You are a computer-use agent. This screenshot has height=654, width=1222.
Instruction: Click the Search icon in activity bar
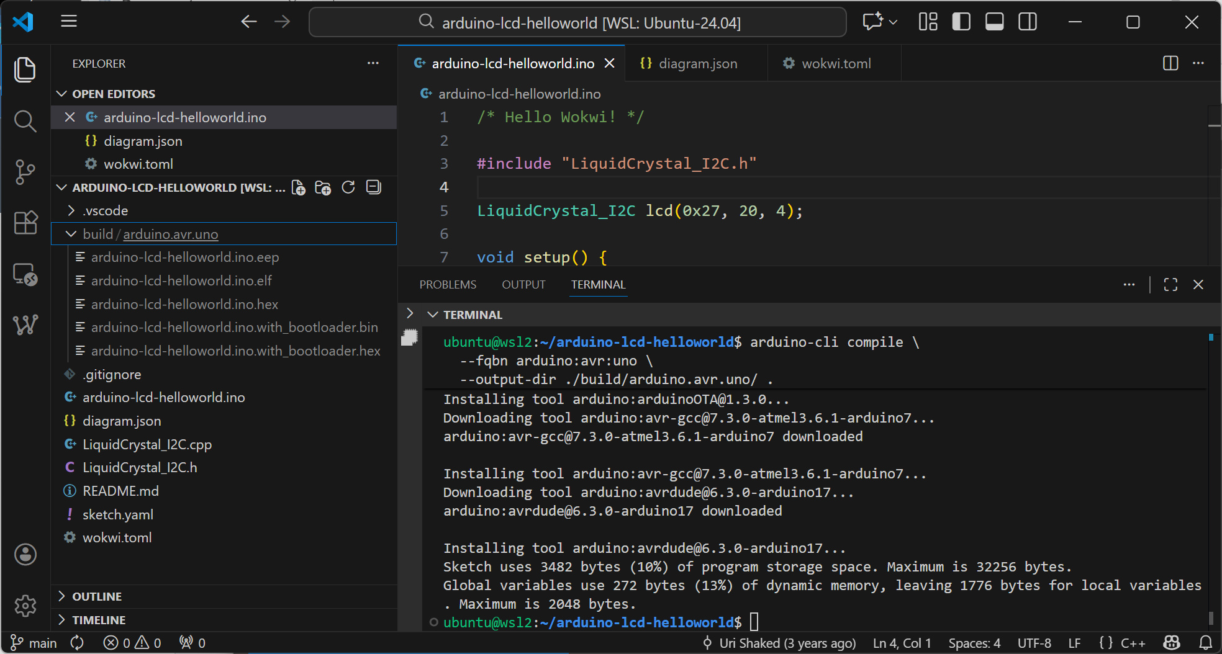25,121
